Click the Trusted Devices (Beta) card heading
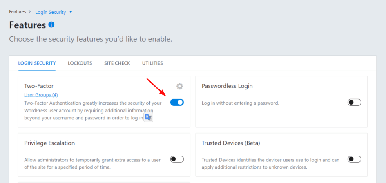 tap(231, 143)
